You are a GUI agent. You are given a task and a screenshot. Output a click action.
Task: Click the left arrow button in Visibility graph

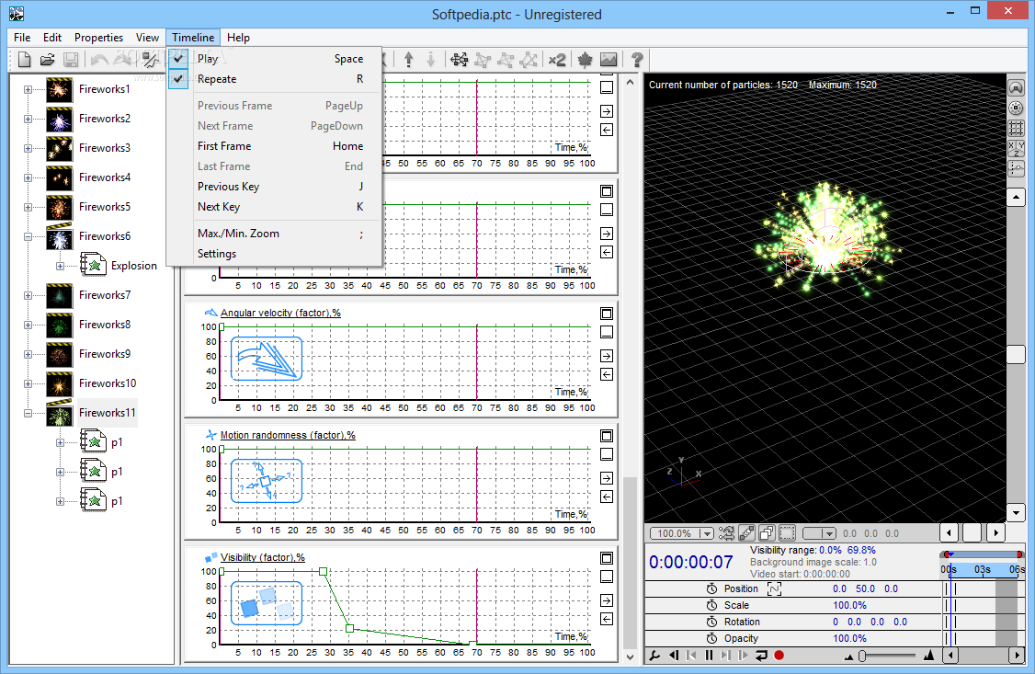coord(607,619)
